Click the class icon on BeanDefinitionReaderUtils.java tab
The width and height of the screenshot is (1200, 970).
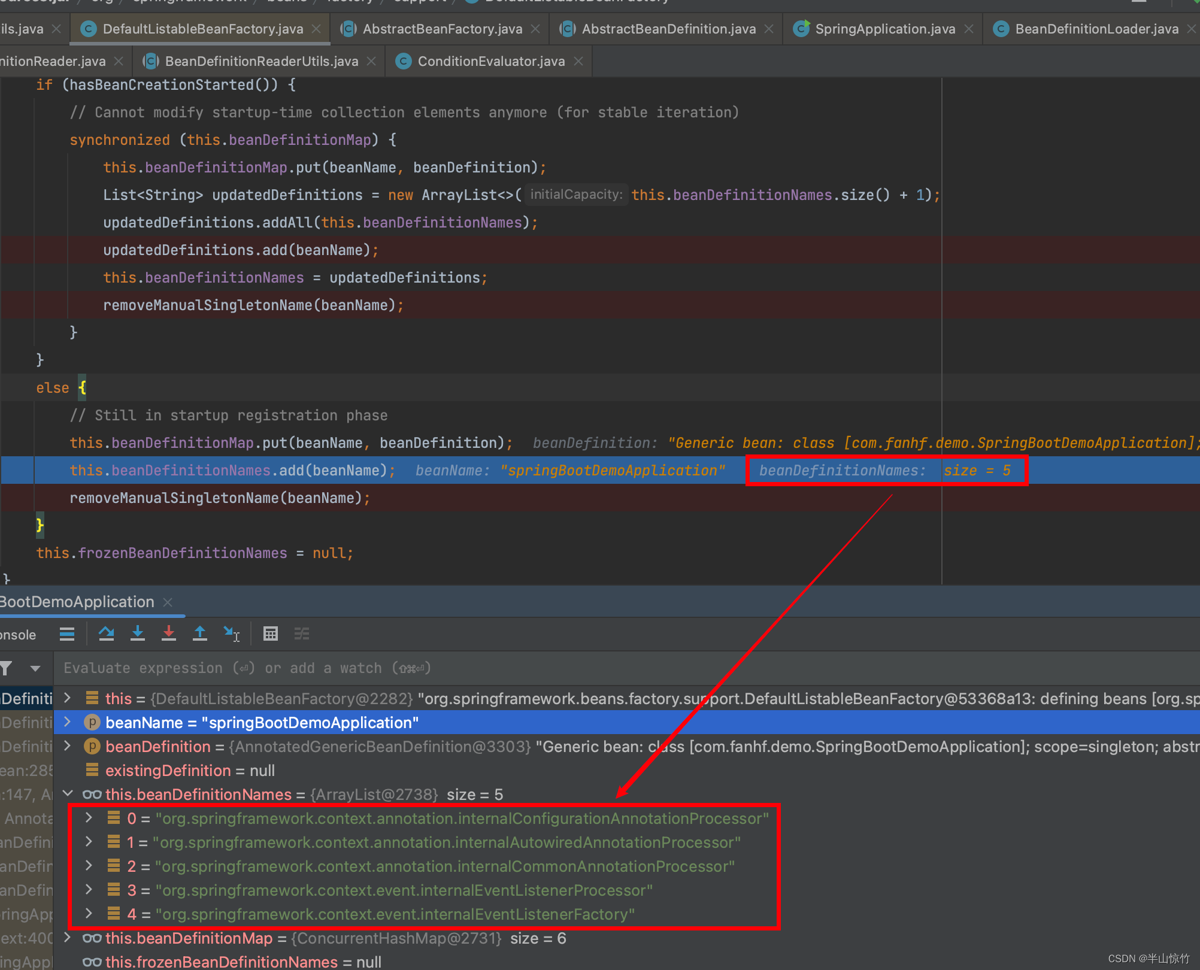151,61
